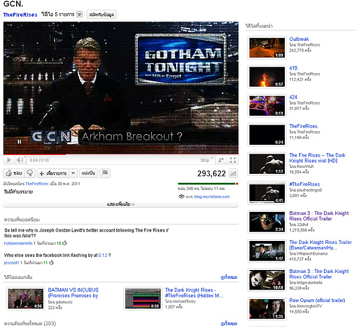Screen dimensions: 356x327
Task: Flag the video with the flag icon
Action: coord(105,173)
